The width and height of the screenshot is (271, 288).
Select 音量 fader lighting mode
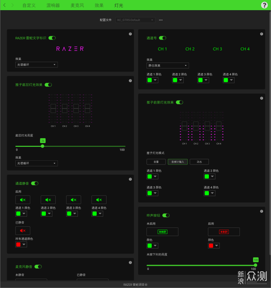156,162
